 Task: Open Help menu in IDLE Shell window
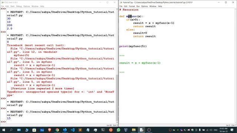click(42, 6)
